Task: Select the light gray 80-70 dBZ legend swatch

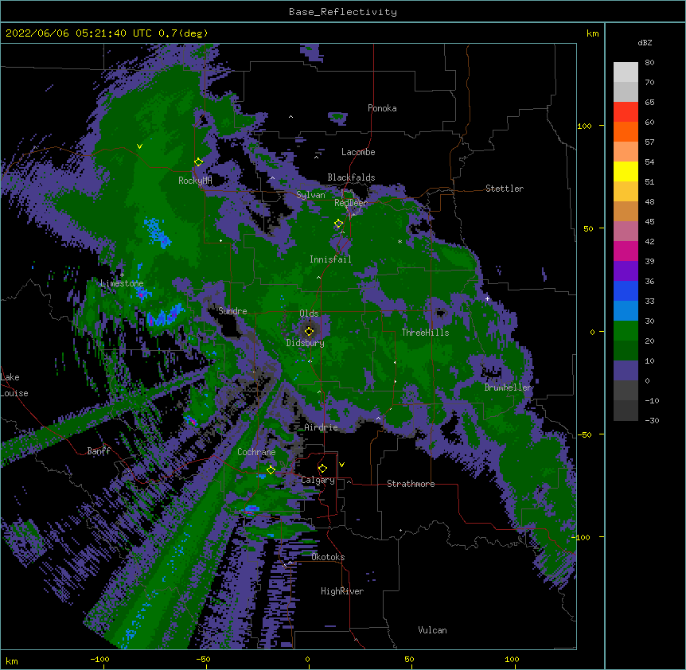Action: pyautogui.click(x=626, y=72)
